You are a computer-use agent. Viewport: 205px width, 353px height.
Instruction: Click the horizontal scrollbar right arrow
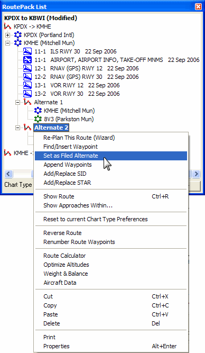[x=196, y=174]
